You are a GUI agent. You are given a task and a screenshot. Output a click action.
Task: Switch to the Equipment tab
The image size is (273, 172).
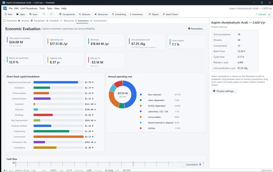38,21
